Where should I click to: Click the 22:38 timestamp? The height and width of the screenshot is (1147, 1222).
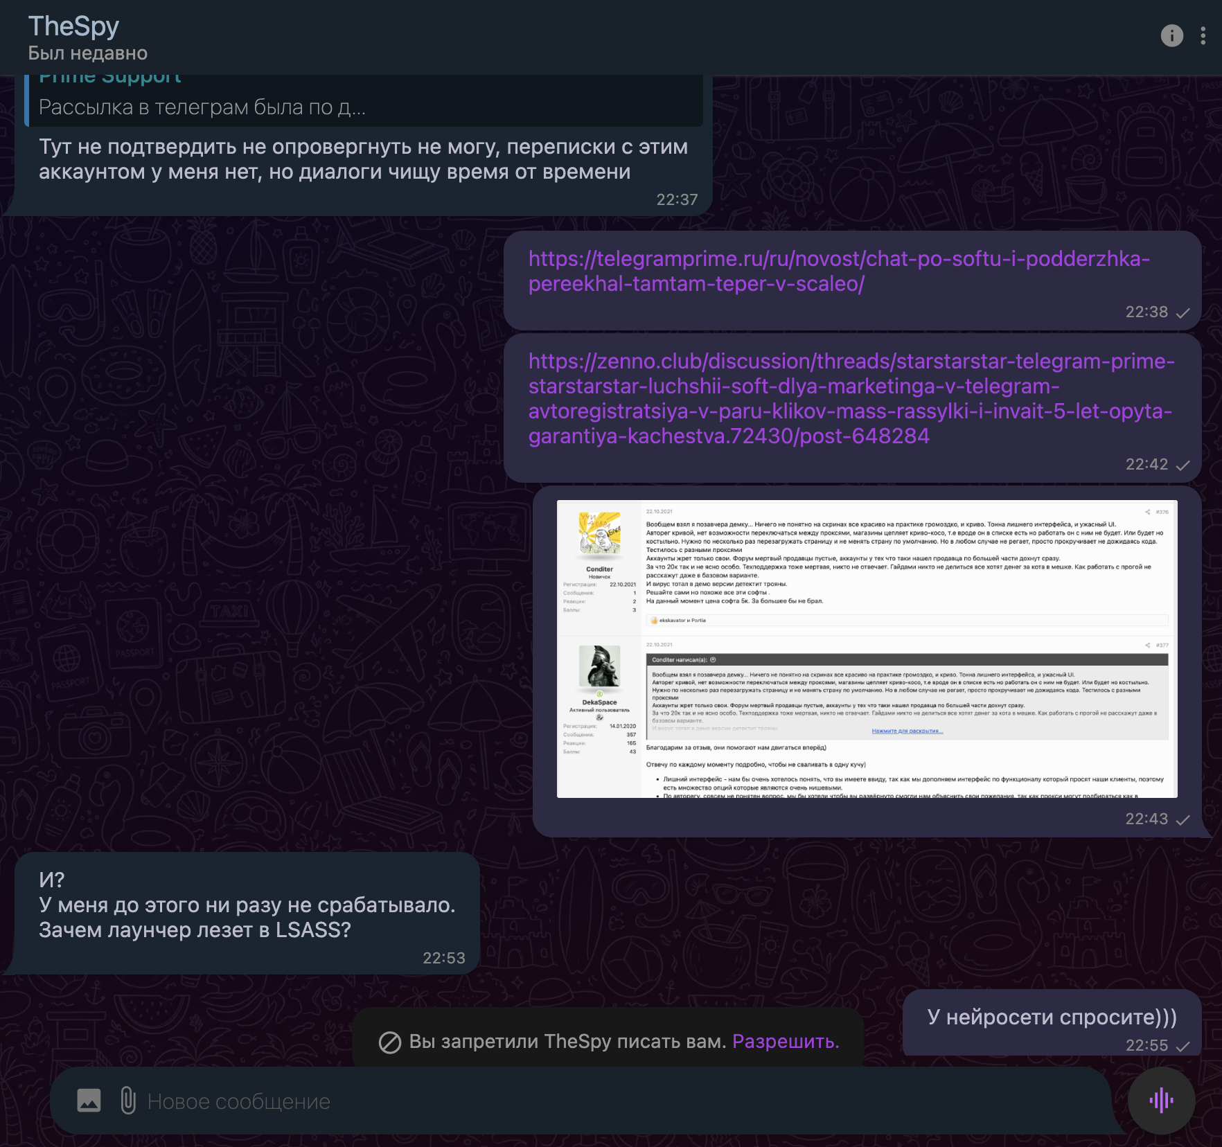coord(1146,312)
